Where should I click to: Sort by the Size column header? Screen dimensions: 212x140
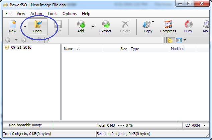tap(116, 49)
